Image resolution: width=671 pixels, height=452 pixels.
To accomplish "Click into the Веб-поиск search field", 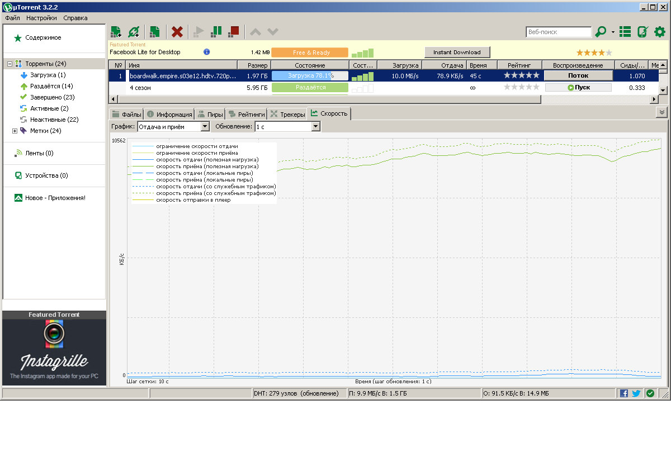I will click(559, 32).
